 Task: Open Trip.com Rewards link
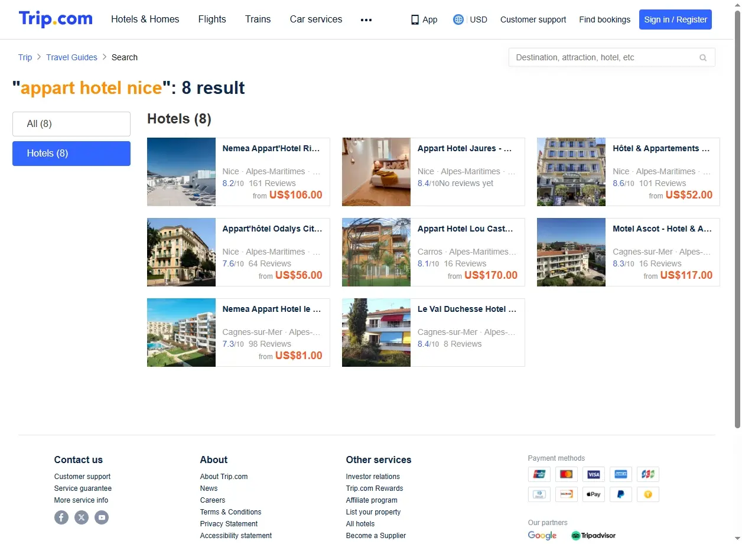375,488
